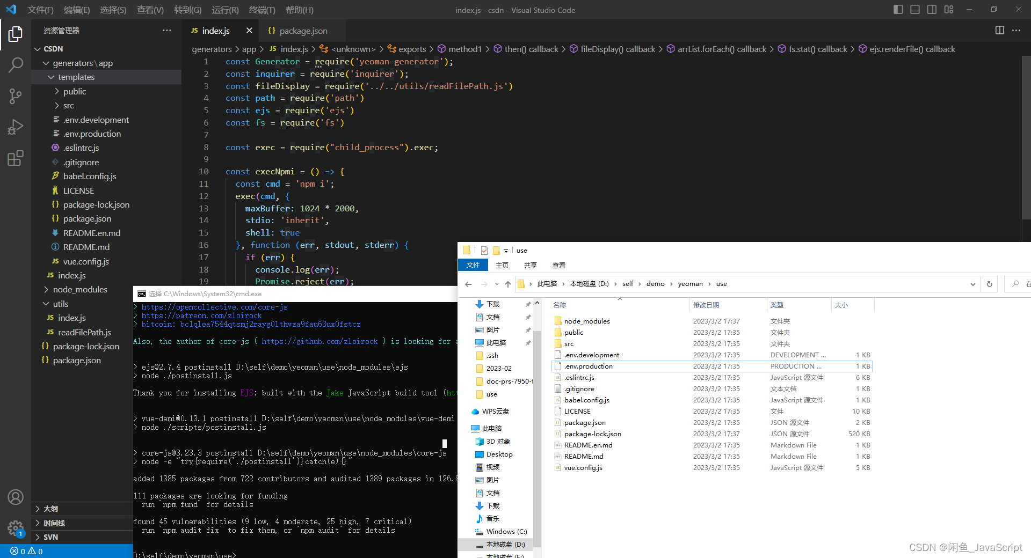Open the Extensions view
The width and height of the screenshot is (1031, 558).
16,158
